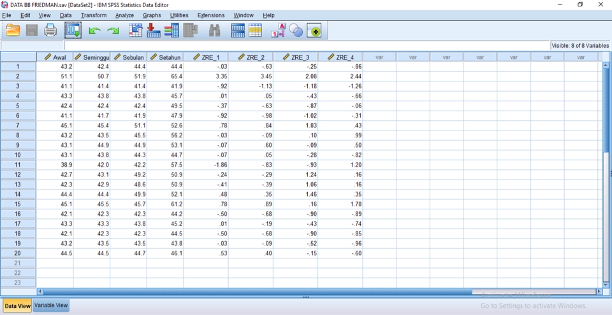
Task: Click horizontal scrollbar left arrow
Action: pos(40,291)
